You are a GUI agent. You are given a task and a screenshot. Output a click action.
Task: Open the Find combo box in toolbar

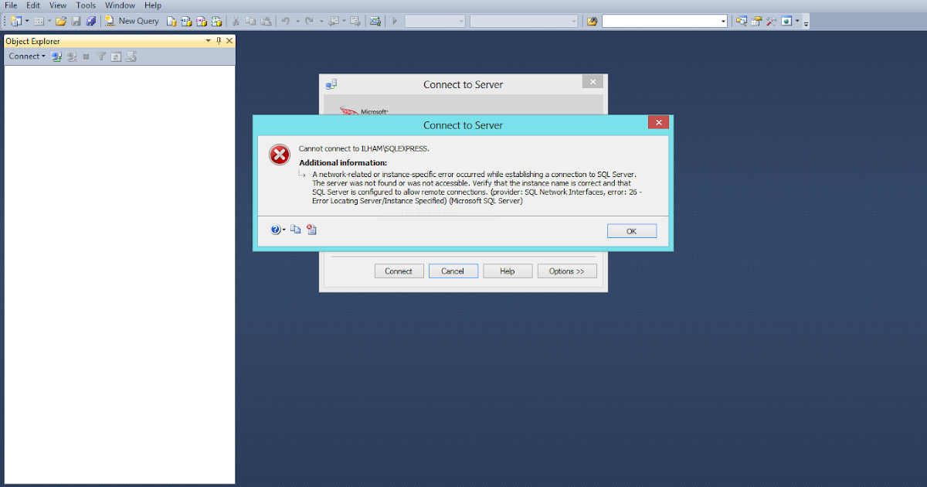point(664,21)
